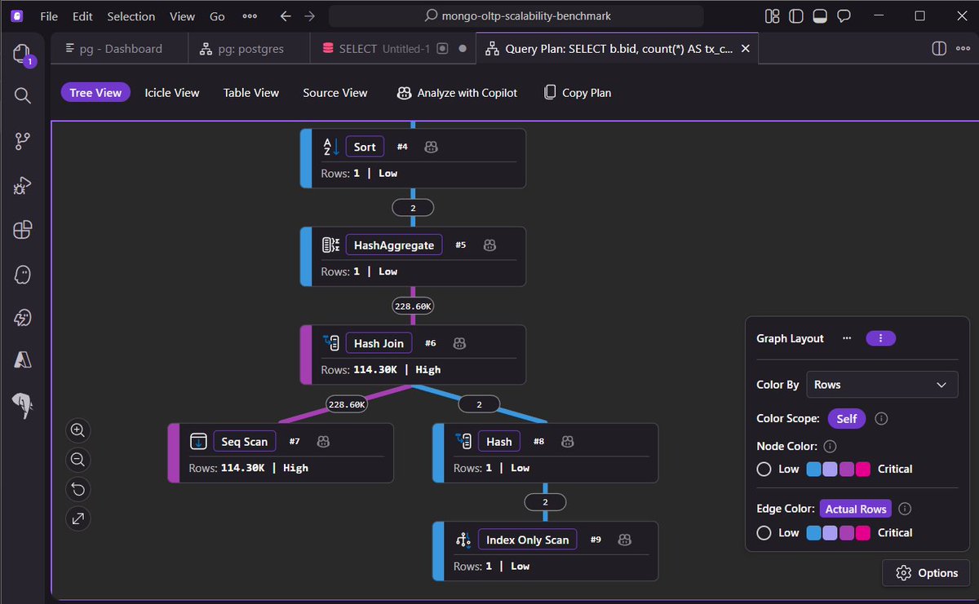Select the horizontal Graph Layout option
This screenshot has height=604, width=979.
point(847,338)
